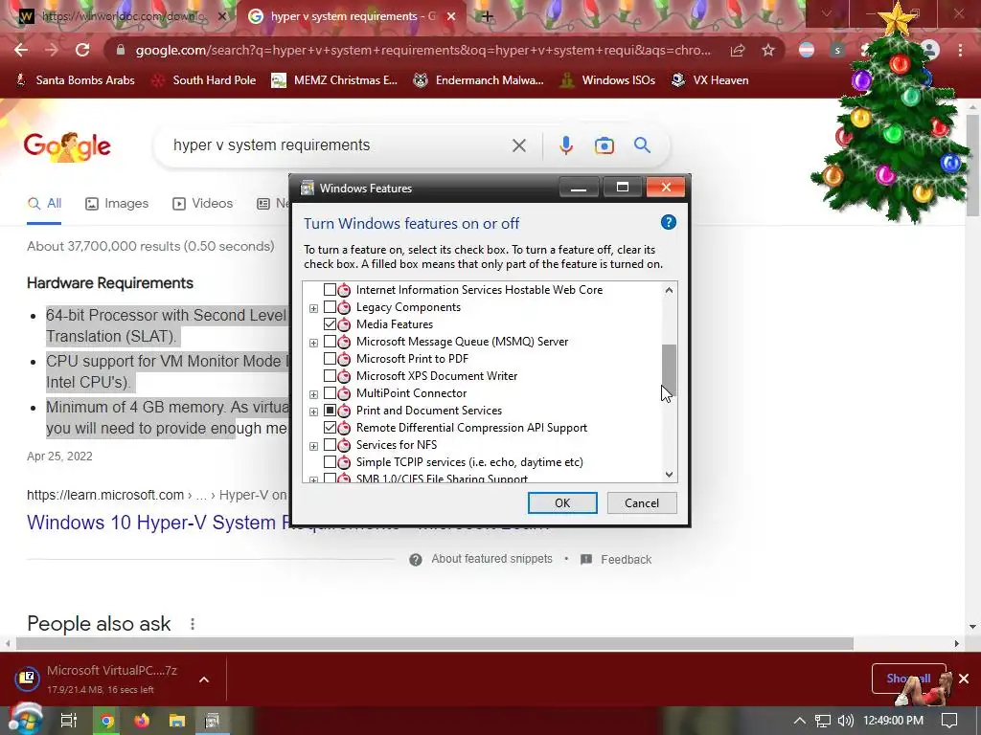Screen dimensions: 981x735
Task: Switch to the Images results tab
Action: (117, 203)
